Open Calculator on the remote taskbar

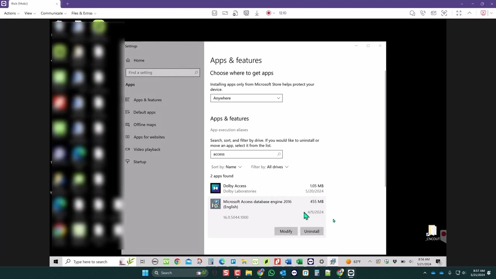211,262
